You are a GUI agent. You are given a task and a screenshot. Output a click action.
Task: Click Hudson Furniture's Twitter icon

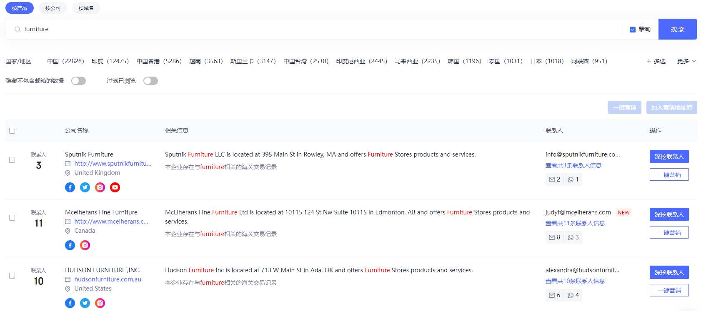85,303
